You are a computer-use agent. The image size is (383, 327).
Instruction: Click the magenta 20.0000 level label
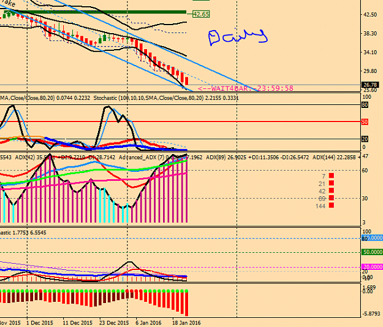(x=372, y=267)
